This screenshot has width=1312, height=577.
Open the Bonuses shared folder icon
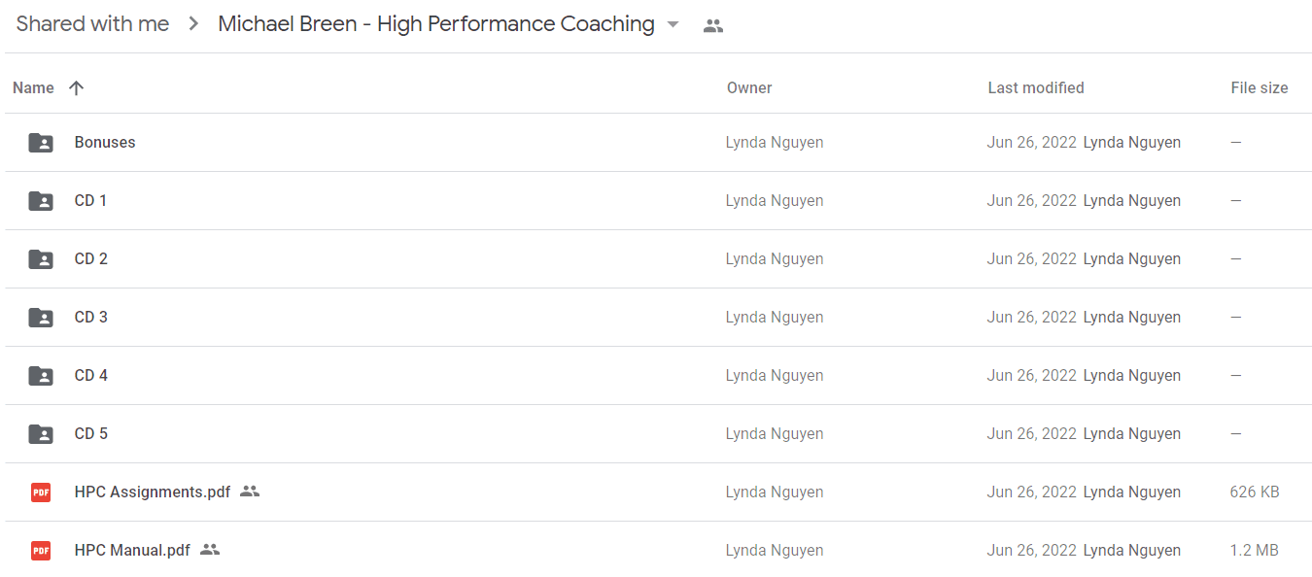click(41, 143)
